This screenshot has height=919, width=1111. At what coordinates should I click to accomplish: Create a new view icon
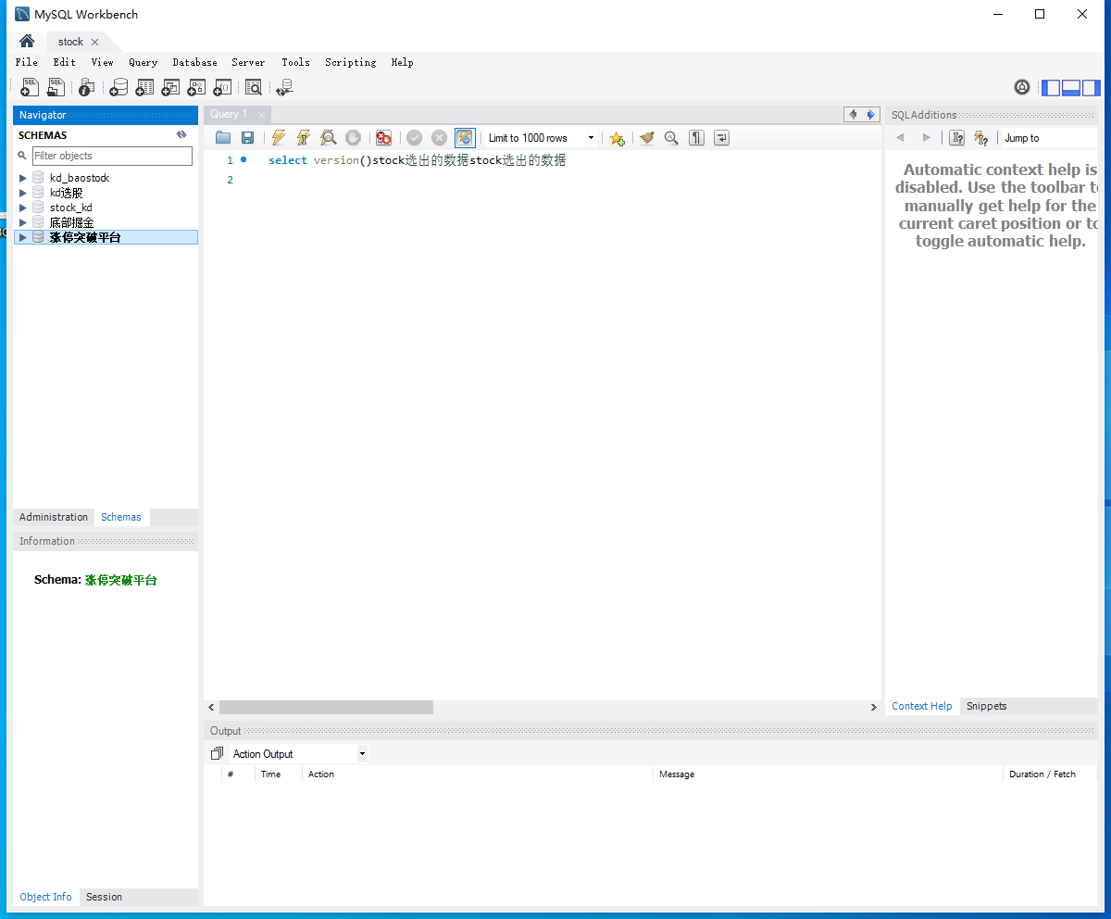pyautogui.click(x=170, y=87)
